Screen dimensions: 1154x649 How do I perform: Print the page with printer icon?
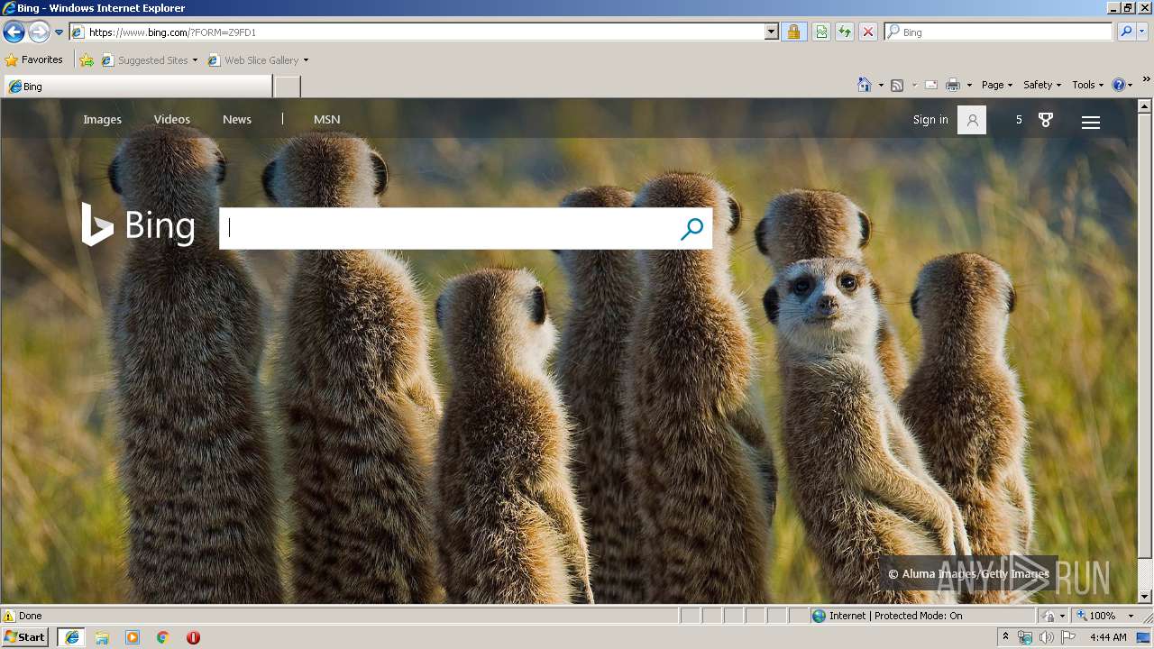(x=953, y=86)
